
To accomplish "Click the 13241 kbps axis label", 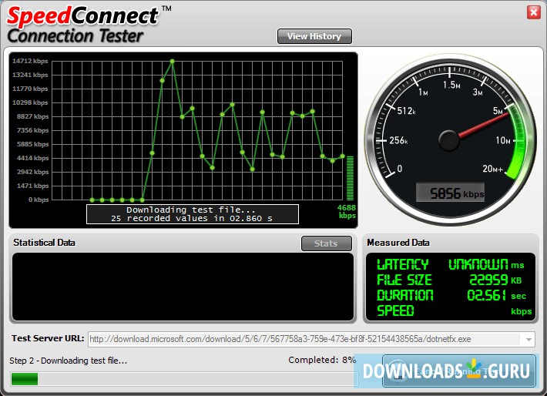I will [30, 75].
